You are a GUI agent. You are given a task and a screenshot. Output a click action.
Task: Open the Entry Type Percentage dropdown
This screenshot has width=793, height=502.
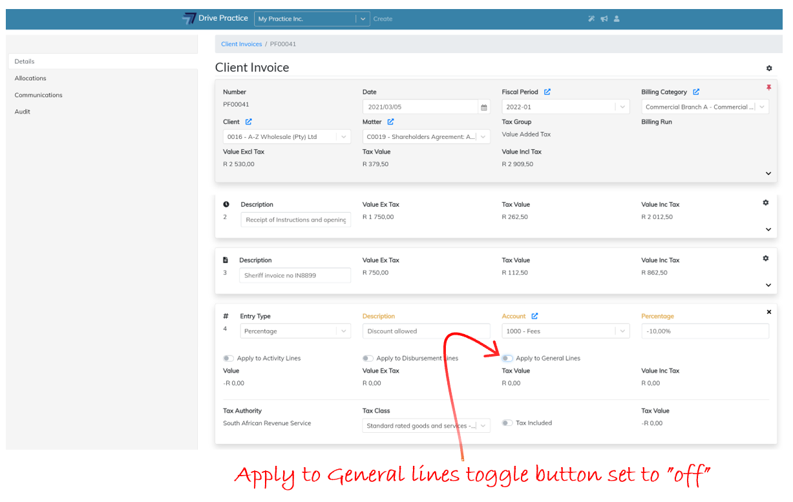pos(295,331)
